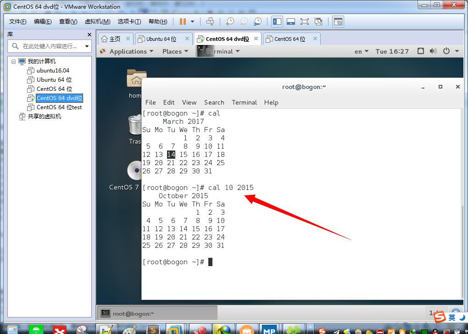Click the 'cal 10 2015' command text

point(231,188)
